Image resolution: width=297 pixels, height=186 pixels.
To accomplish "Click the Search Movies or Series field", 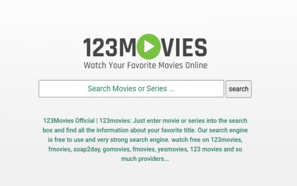I will (x=131, y=89).
